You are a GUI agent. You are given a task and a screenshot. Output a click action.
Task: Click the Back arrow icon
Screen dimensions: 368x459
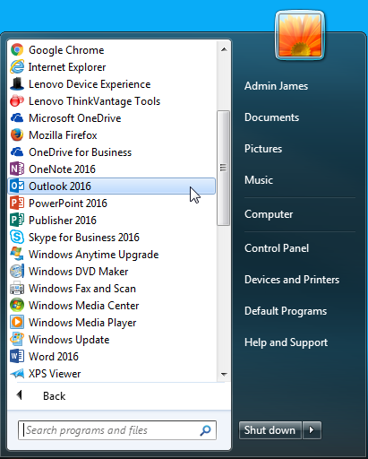click(x=20, y=395)
